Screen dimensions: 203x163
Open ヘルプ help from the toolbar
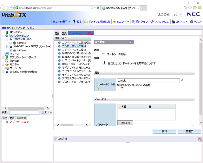[192, 22]
